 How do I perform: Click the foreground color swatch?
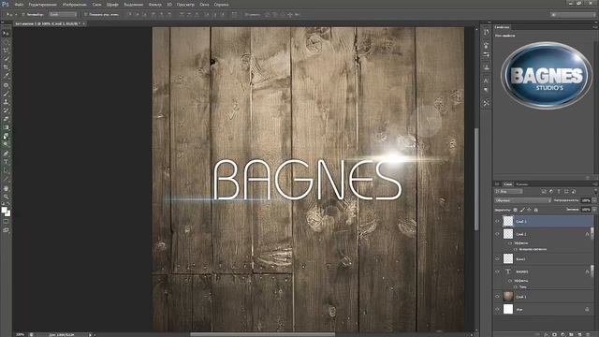pos(4,210)
